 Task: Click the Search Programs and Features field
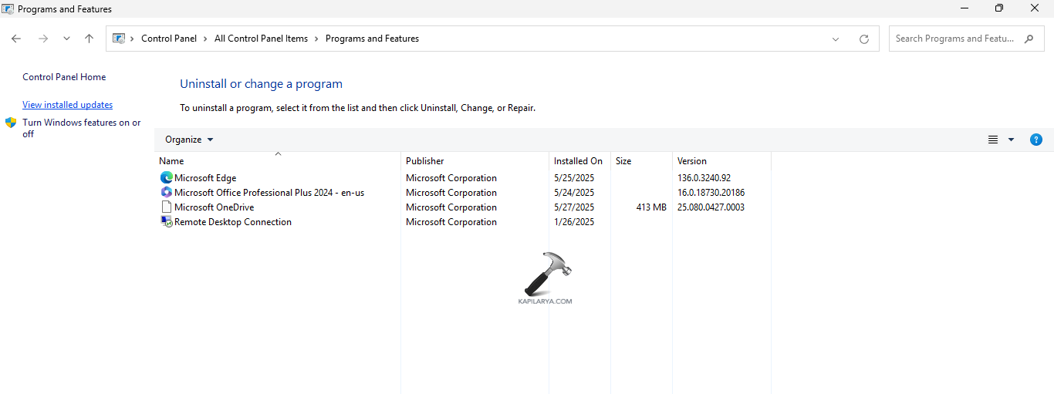pos(955,39)
